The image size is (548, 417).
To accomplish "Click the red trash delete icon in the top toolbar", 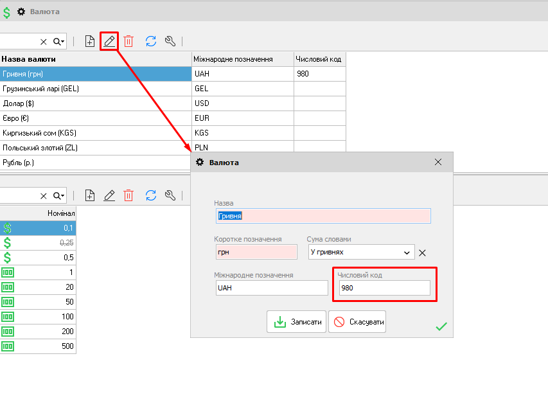I will click(x=128, y=41).
